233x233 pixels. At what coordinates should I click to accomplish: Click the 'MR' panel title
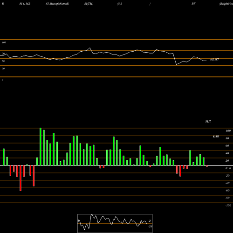click(208, 121)
